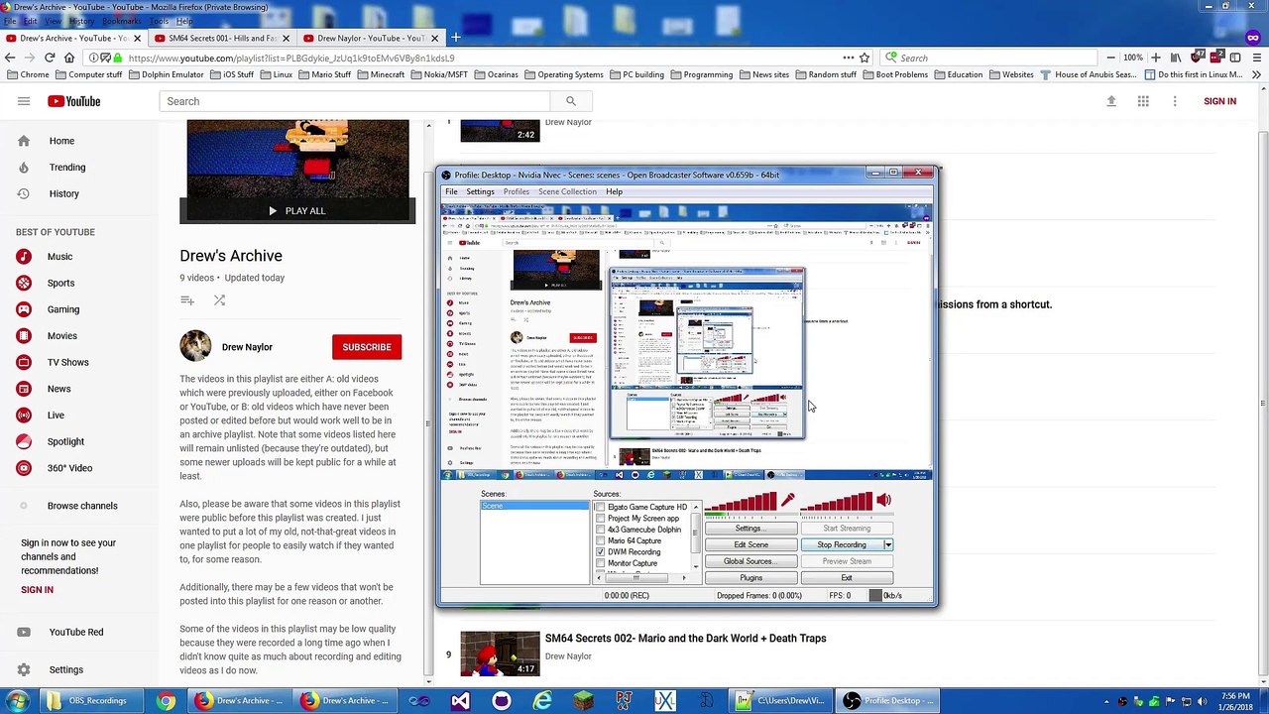The width and height of the screenshot is (1269, 714).
Task: Click the red Subscribe button
Action: pyautogui.click(x=367, y=347)
